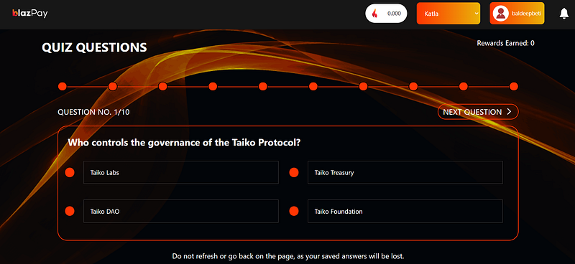The width and height of the screenshot is (575, 264).
Task: Expand the baldeepbeti account menu
Action: pyautogui.click(x=517, y=14)
